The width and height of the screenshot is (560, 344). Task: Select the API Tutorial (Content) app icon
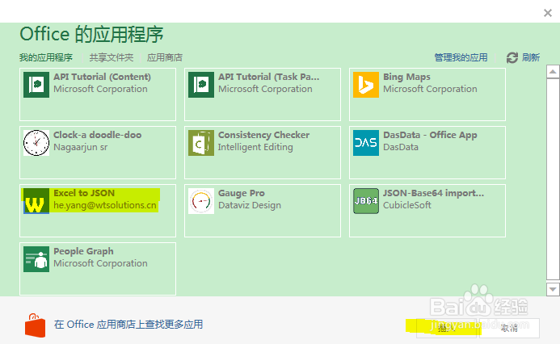click(36, 85)
